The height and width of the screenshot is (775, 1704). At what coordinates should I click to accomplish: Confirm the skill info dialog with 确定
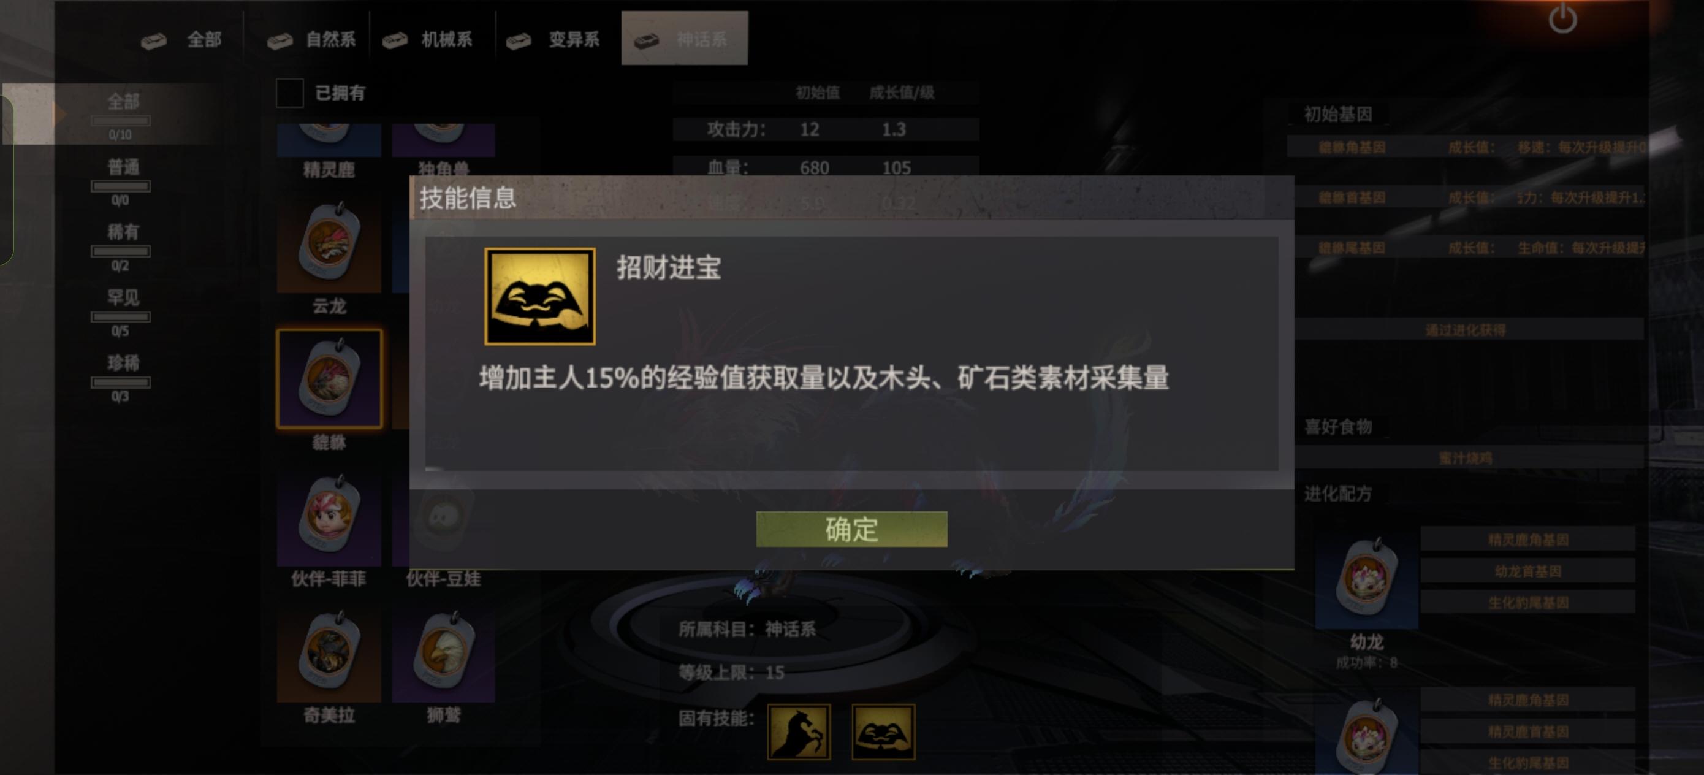coord(851,529)
